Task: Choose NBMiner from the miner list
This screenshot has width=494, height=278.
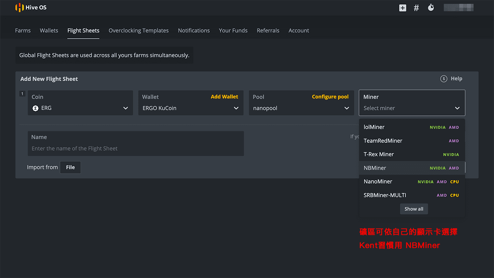Action: click(x=375, y=168)
